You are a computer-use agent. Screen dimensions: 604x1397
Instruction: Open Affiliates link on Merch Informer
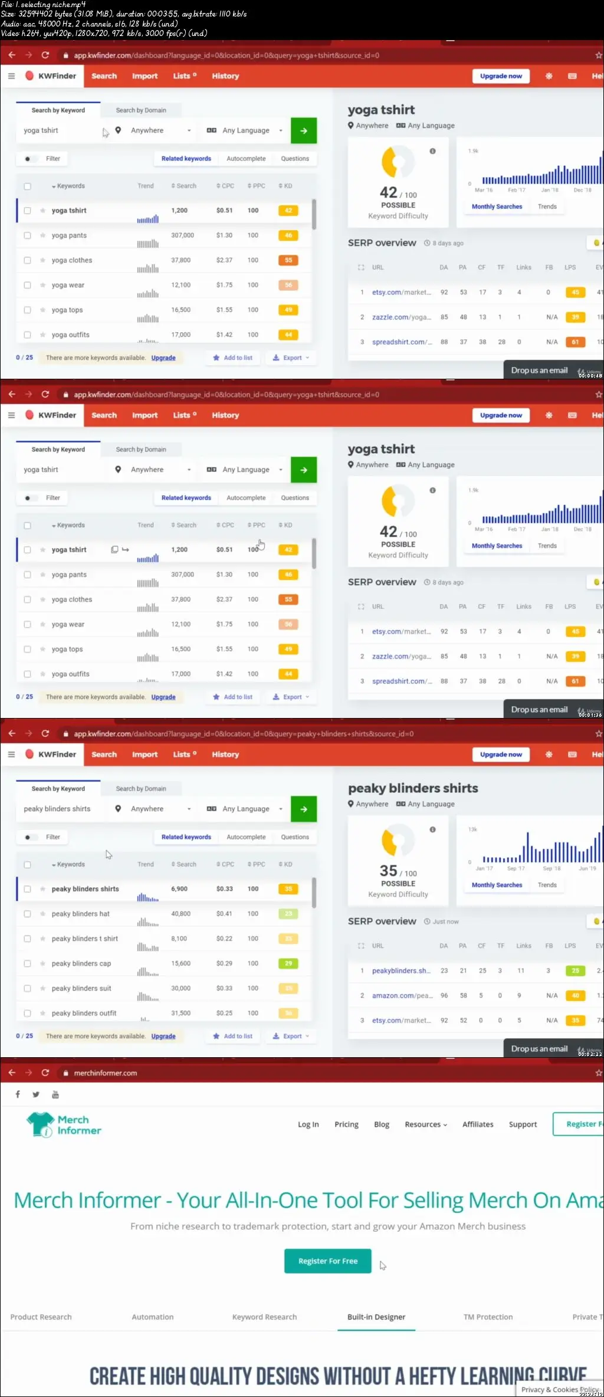click(x=478, y=1124)
